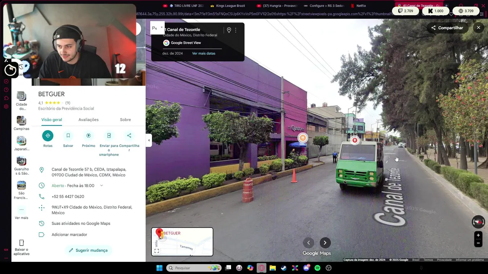
Task: Go to previous Street View image
Action: click(308, 243)
